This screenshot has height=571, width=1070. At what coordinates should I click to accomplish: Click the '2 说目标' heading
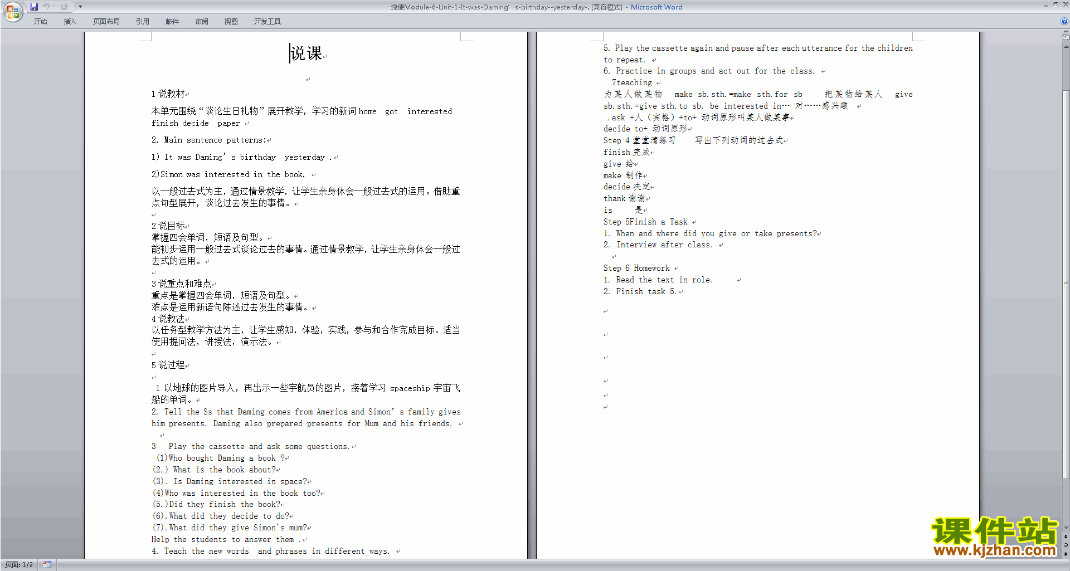pos(168,226)
